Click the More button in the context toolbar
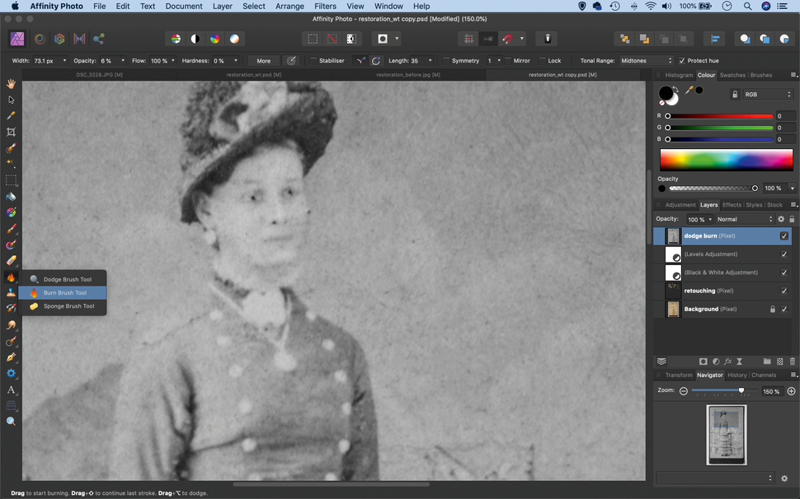Viewport: 800px width, 499px height. (263, 60)
